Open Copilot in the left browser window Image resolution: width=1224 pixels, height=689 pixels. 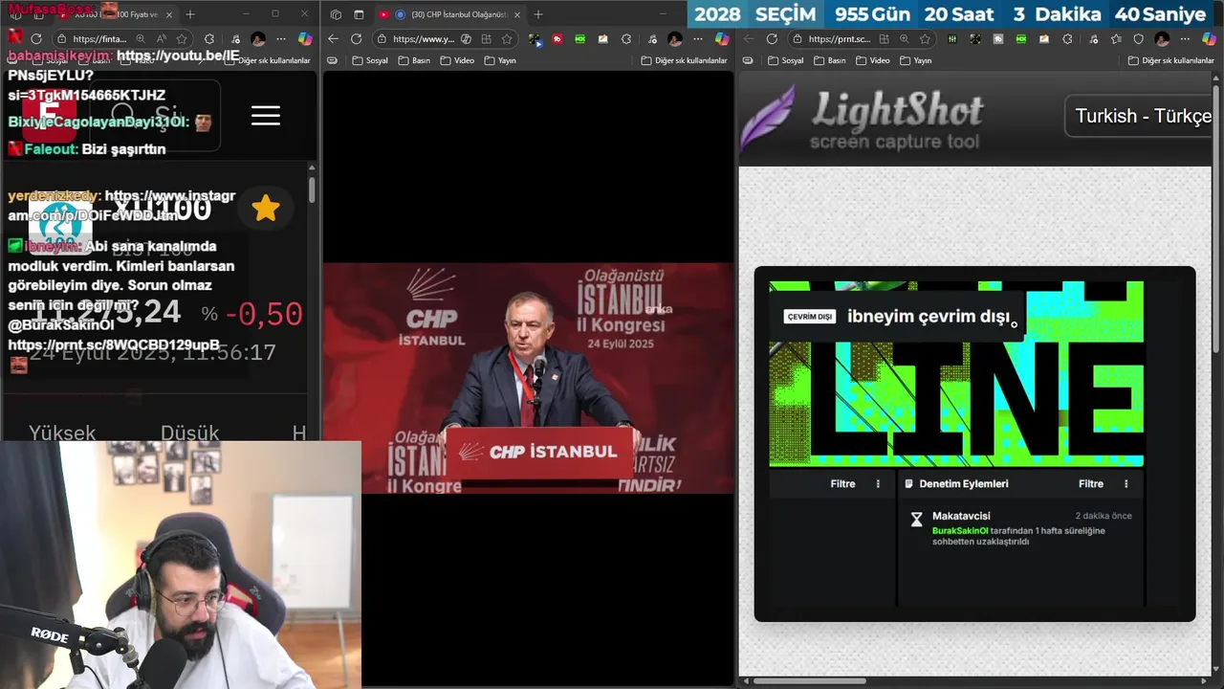point(305,39)
